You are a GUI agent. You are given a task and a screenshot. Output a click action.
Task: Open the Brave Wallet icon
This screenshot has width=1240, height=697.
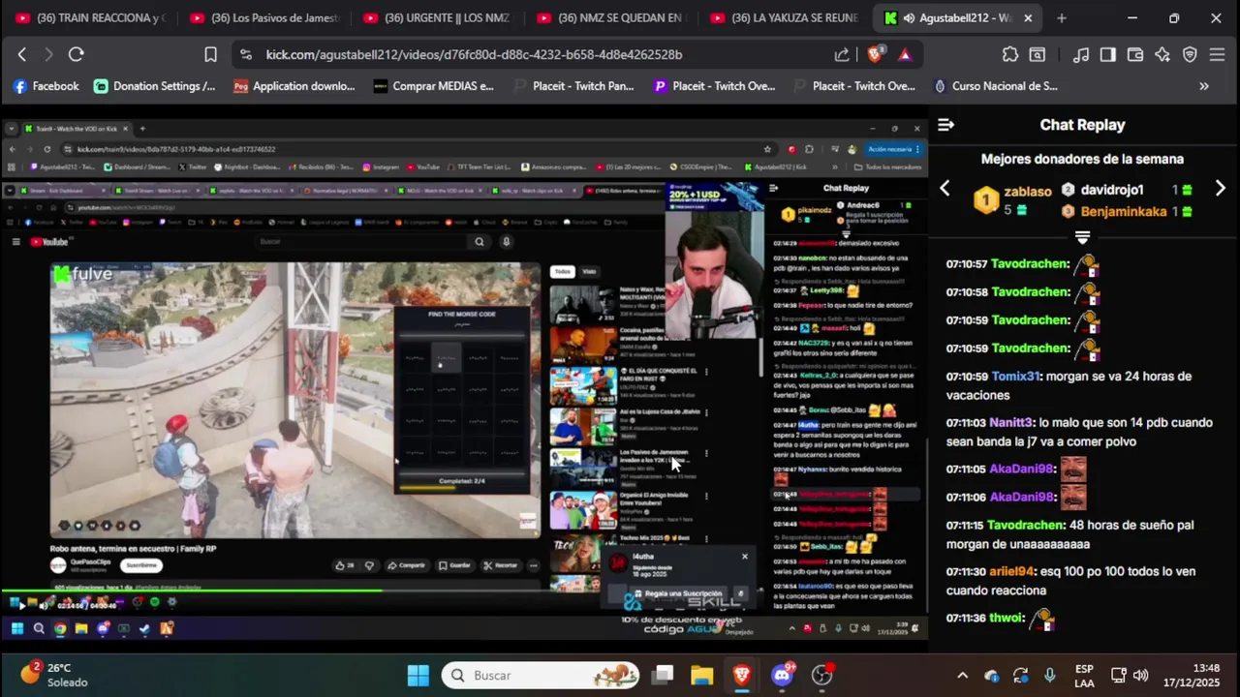[x=1135, y=55]
